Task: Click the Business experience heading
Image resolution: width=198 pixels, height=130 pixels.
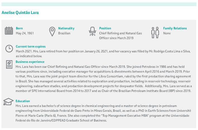Action: [x=30, y=62]
